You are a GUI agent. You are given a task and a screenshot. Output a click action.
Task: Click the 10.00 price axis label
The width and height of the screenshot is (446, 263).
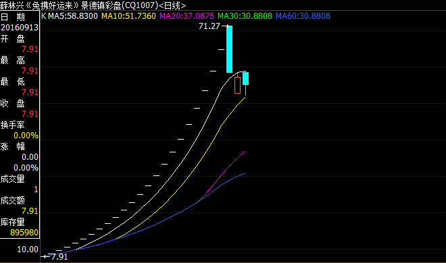[28, 250]
